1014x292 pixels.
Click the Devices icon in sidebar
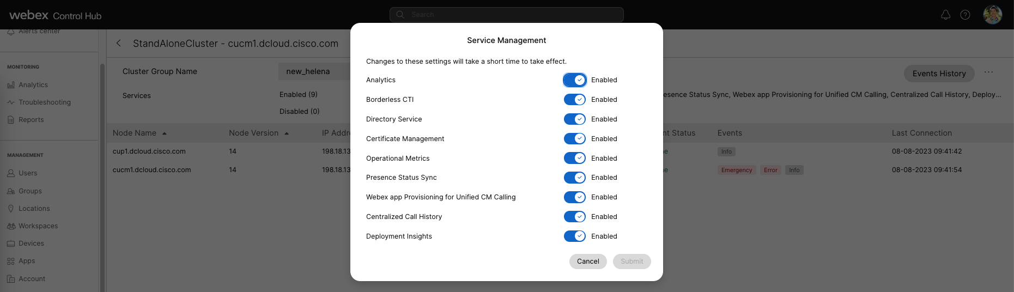(11, 244)
